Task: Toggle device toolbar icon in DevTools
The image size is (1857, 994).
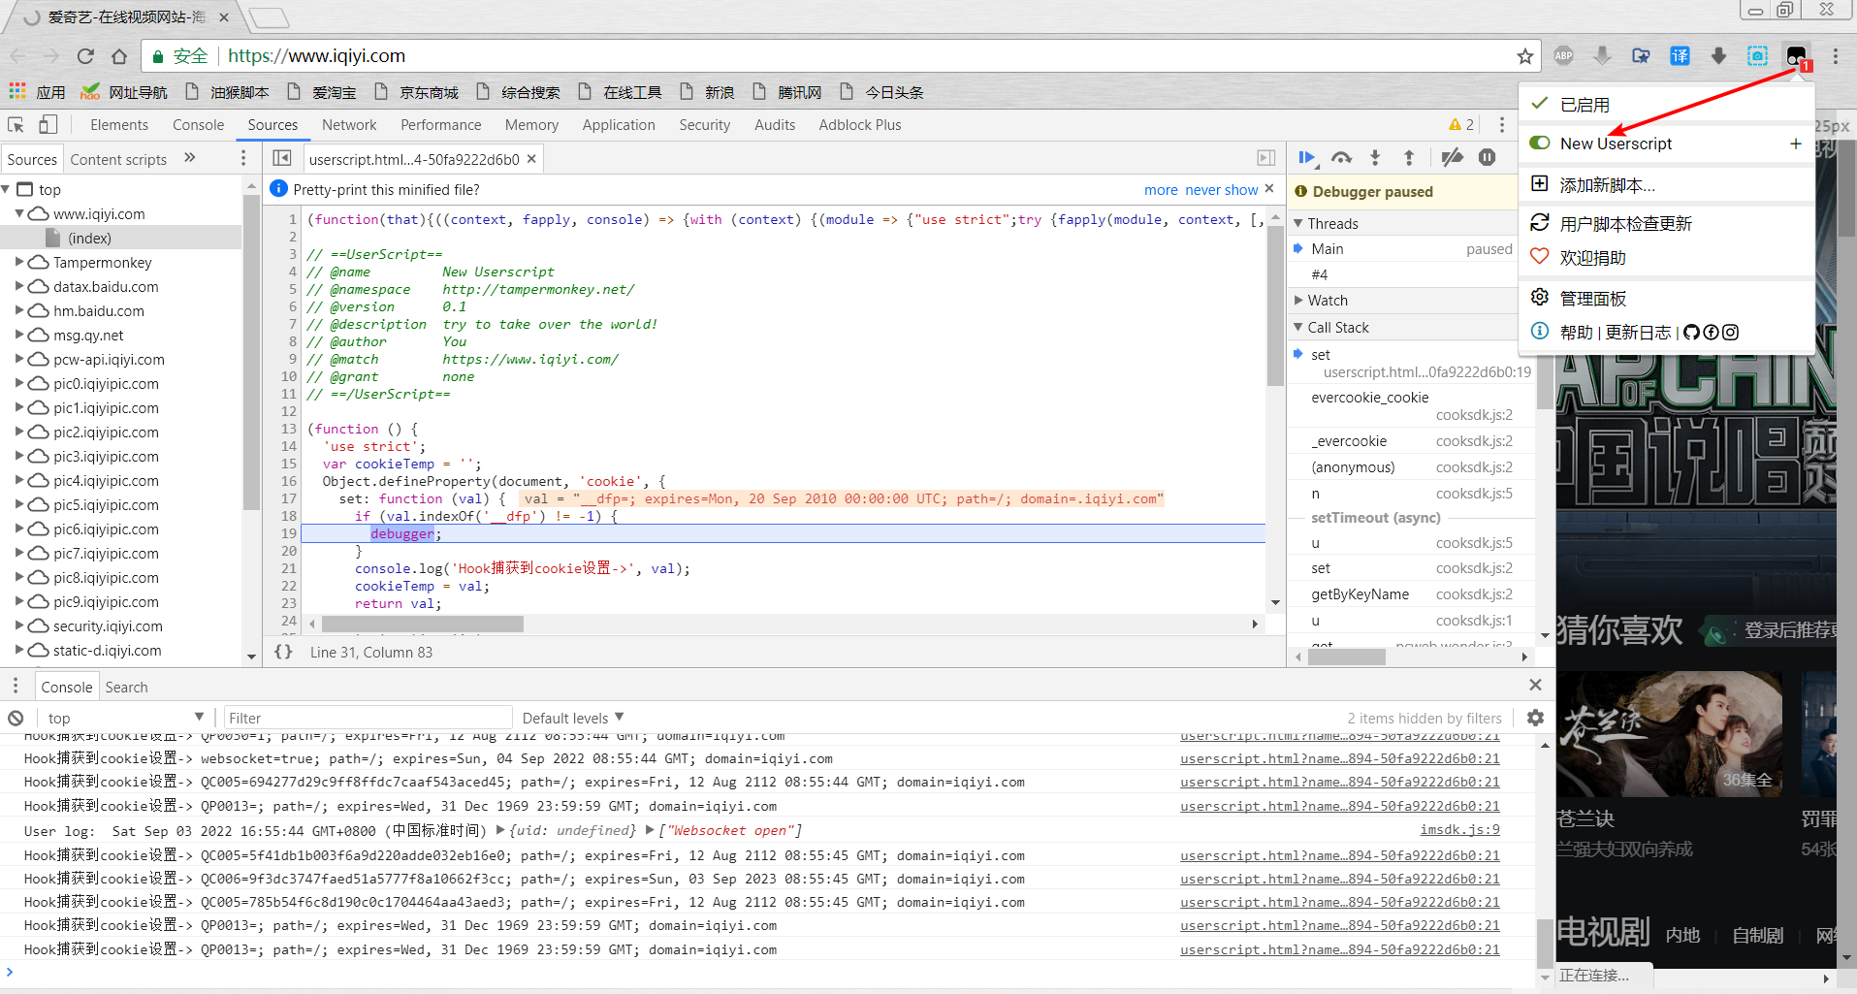Action: pyautogui.click(x=48, y=125)
